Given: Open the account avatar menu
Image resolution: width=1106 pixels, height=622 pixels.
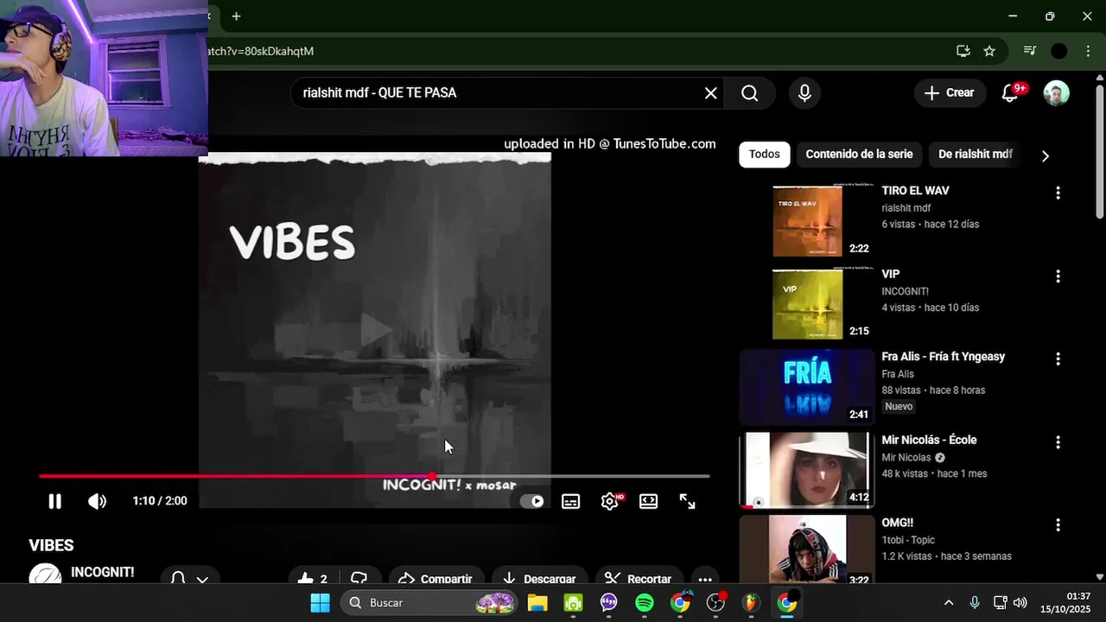Looking at the screenshot, I should click(1056, 93).
